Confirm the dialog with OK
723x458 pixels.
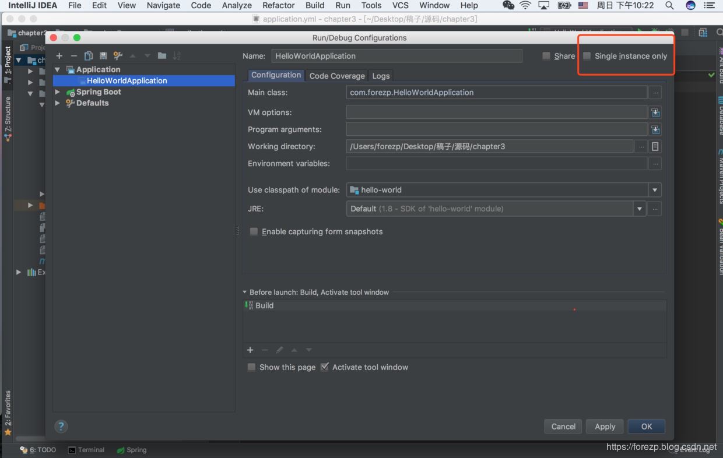tap(647, 427)
